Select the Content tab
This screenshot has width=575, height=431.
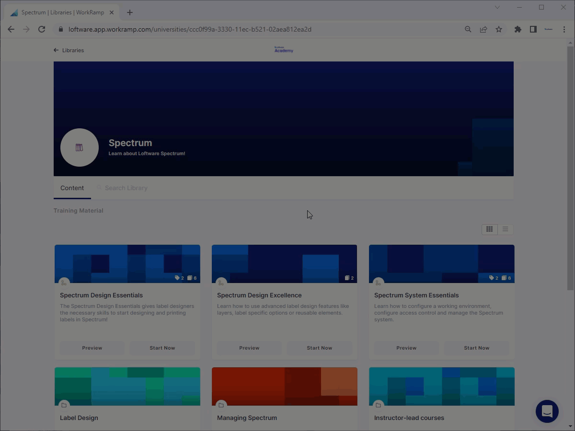point(72,188)
